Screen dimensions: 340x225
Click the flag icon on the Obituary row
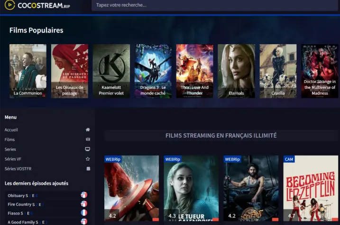pos(84,195)
